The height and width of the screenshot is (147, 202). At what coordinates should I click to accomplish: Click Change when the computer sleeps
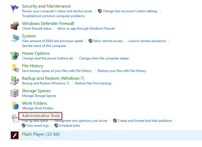pos(104,58)
